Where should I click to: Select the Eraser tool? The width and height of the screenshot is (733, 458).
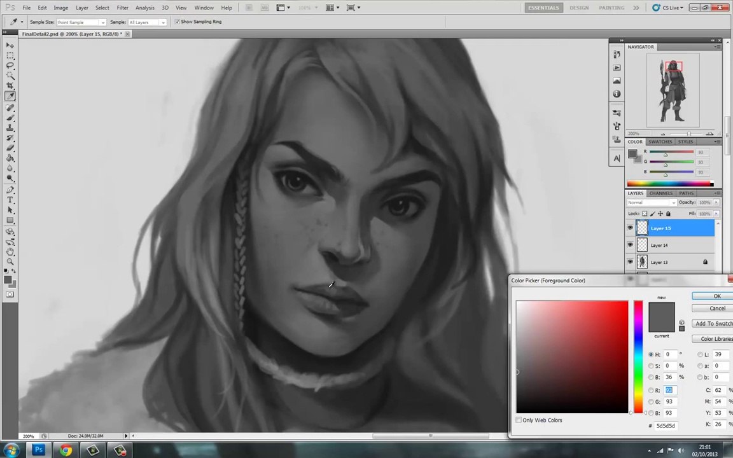click(x=10, y=148)
